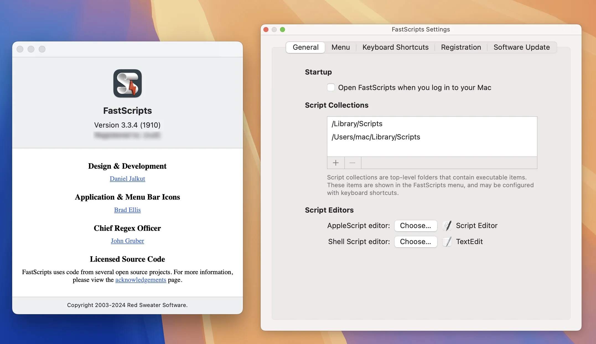Image resolution: width=596 pixels, height=344 pixels.
Task: Open the Brad Ellis link
Action: [127, 210]
